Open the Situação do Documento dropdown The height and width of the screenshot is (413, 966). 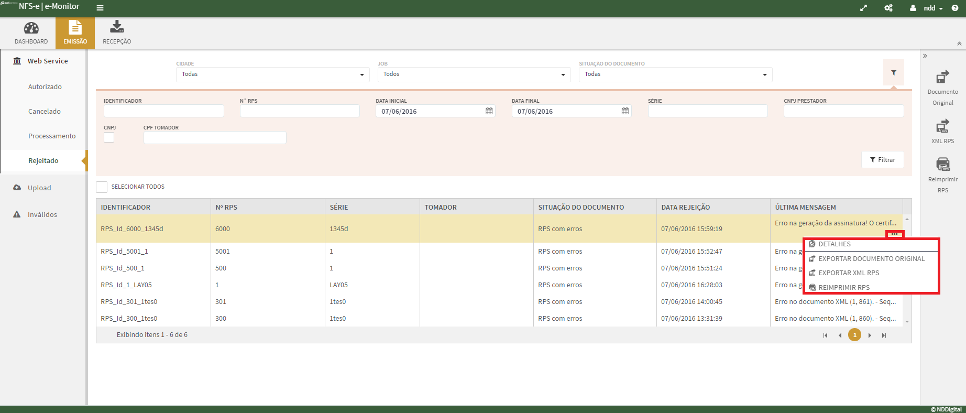point(675,74)
